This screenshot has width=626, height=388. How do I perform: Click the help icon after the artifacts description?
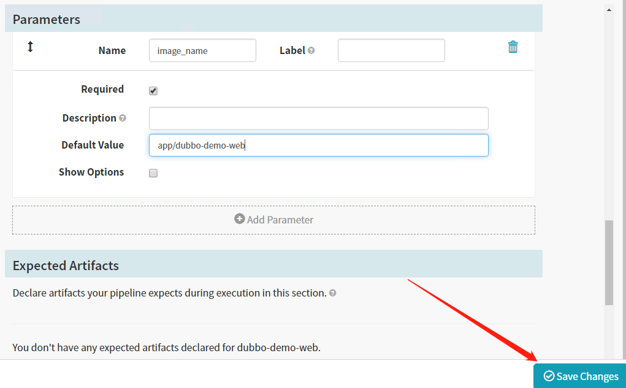click(x=332, y=293)
